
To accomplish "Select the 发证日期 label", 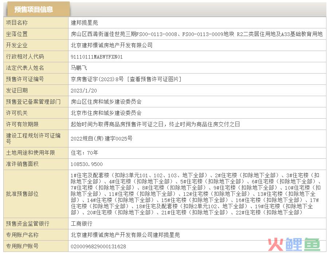I will click(x=17, y=91).
